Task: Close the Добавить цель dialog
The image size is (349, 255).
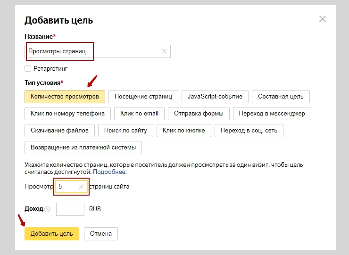Action: (323, 19)
